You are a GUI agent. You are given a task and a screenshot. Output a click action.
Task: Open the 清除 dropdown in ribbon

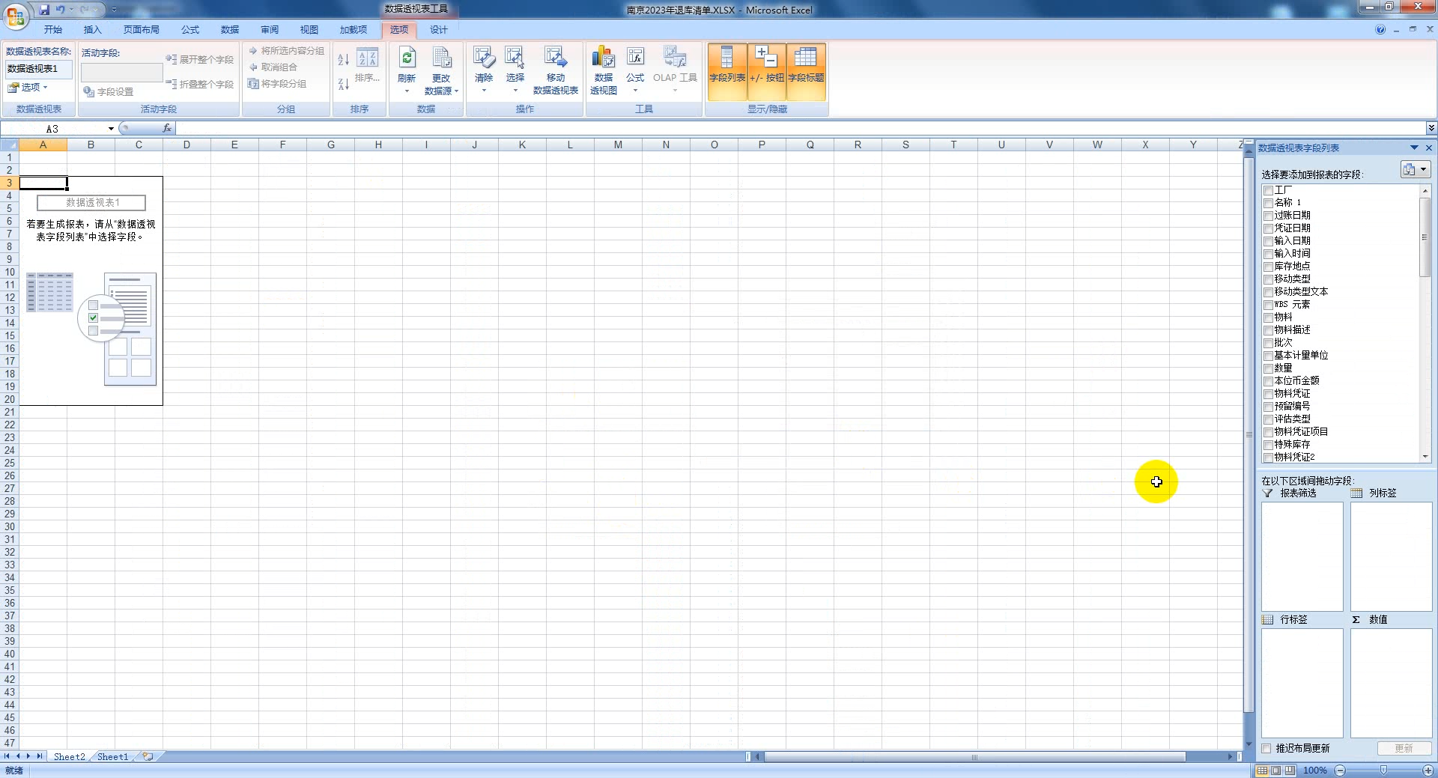[484, 91]
